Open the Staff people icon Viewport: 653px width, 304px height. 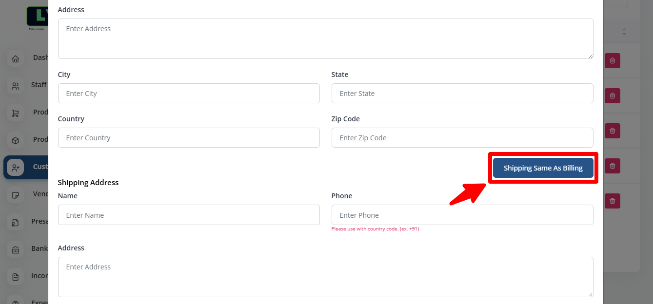click(16, 86)
